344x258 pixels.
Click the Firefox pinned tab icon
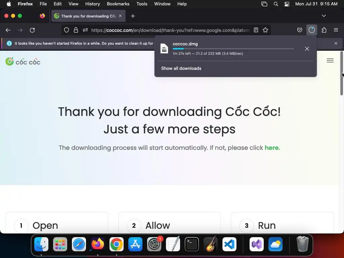[x=42, y=16]
